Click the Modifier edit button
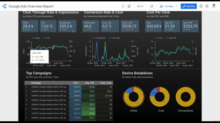 (189, 6)
